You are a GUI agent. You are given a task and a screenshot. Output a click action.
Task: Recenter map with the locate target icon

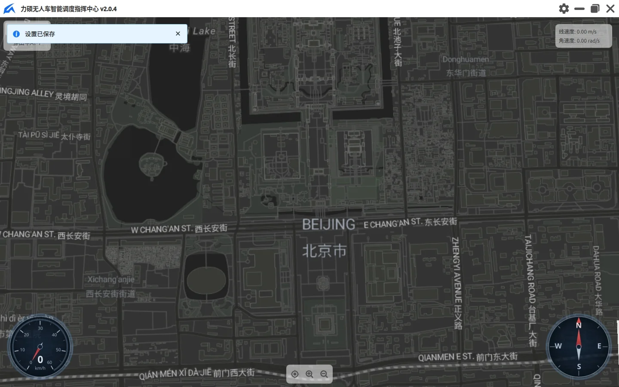pos(295,374)
